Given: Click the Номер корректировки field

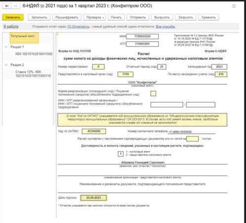Looking at the screenshot, I should click(x=98, y=67).
